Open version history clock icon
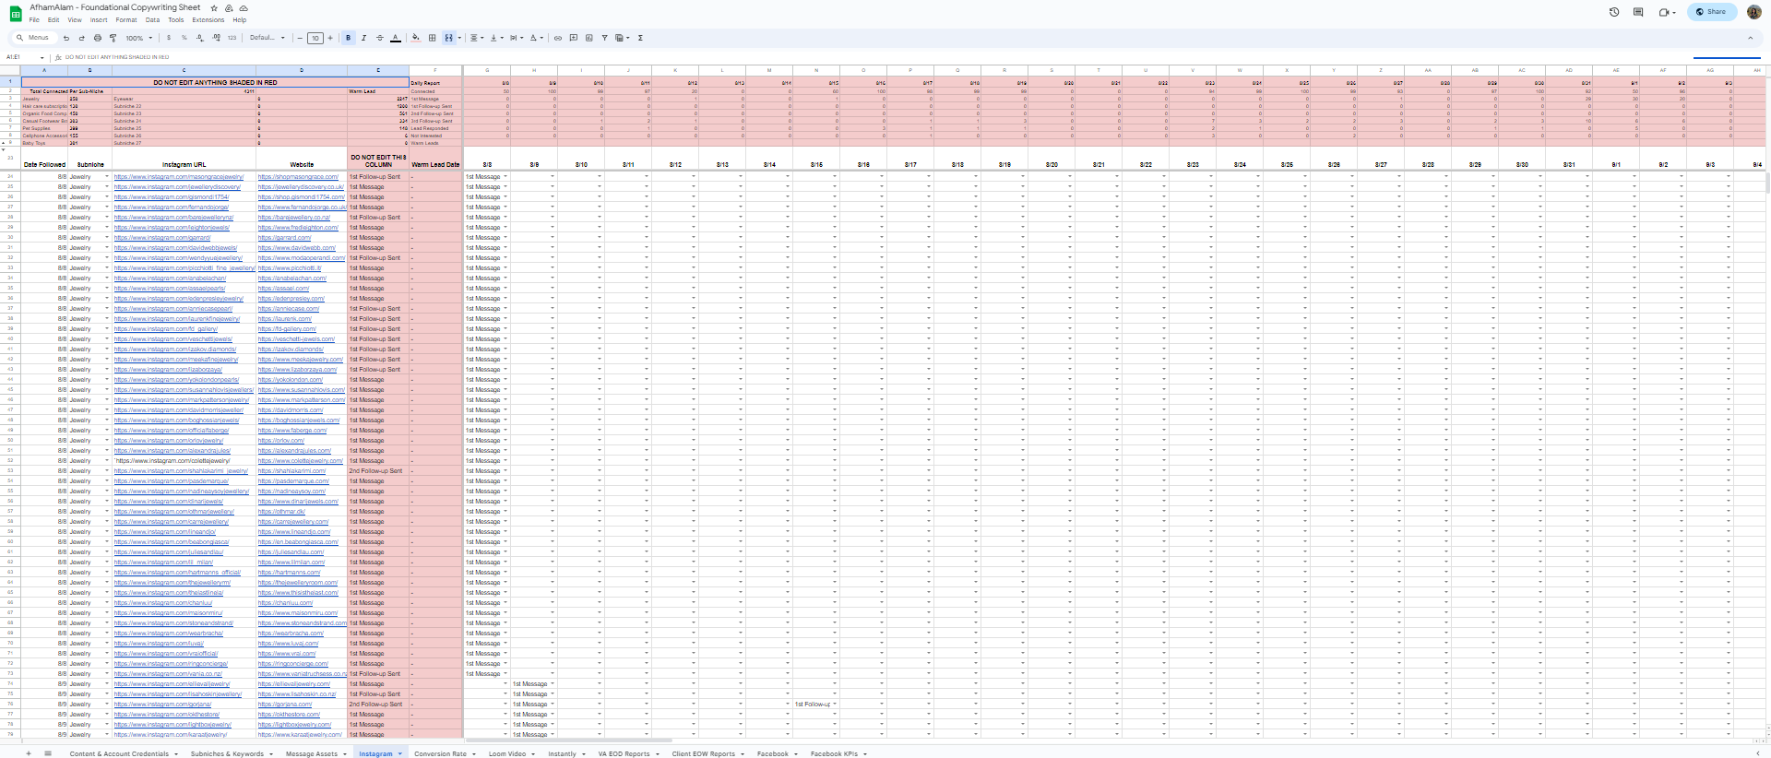The height and width of the screenshot is (758, 1771). click(x=1614, y=12)
